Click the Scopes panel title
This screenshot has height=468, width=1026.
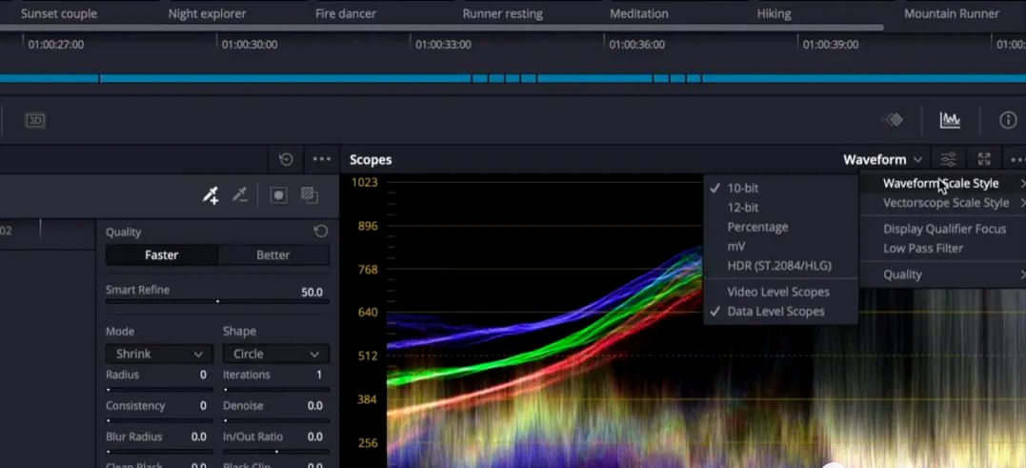tap(371, 160)
